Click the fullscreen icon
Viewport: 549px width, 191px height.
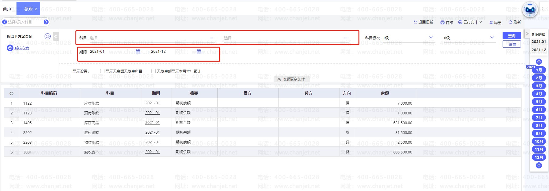click(x=544, y=9)
